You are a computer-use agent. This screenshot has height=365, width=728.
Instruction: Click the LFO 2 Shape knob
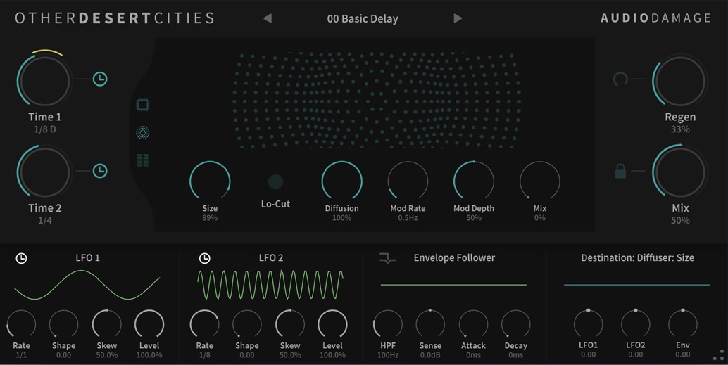[247, 324]
